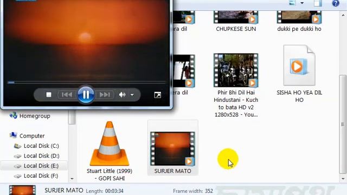
Task: Click the partially hidden 'era dil' video thumbnail
Action: 184,71
